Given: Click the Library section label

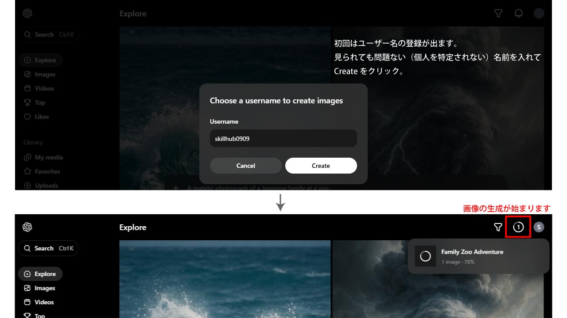Looking at the screenshot, I should pyautogui.click(x=33, y=142).
